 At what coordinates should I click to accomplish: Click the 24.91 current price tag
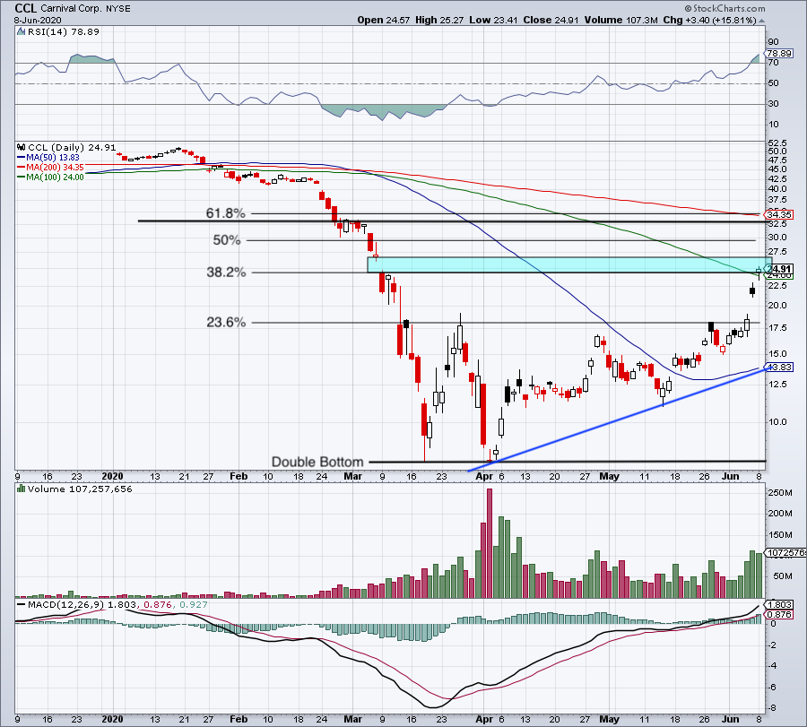[x=779, y=269]
